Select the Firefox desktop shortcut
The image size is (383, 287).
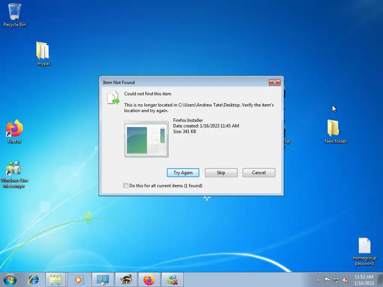[x=15, y=131]
